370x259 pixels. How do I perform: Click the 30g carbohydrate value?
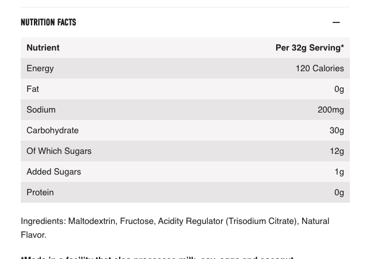point(337,130)
